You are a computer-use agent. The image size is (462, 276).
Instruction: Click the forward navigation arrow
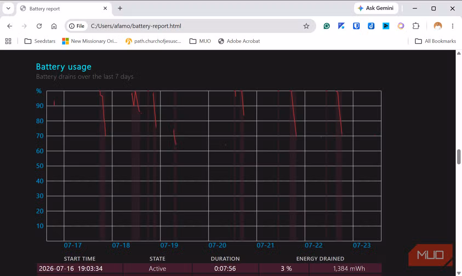[x=24, y=26]
